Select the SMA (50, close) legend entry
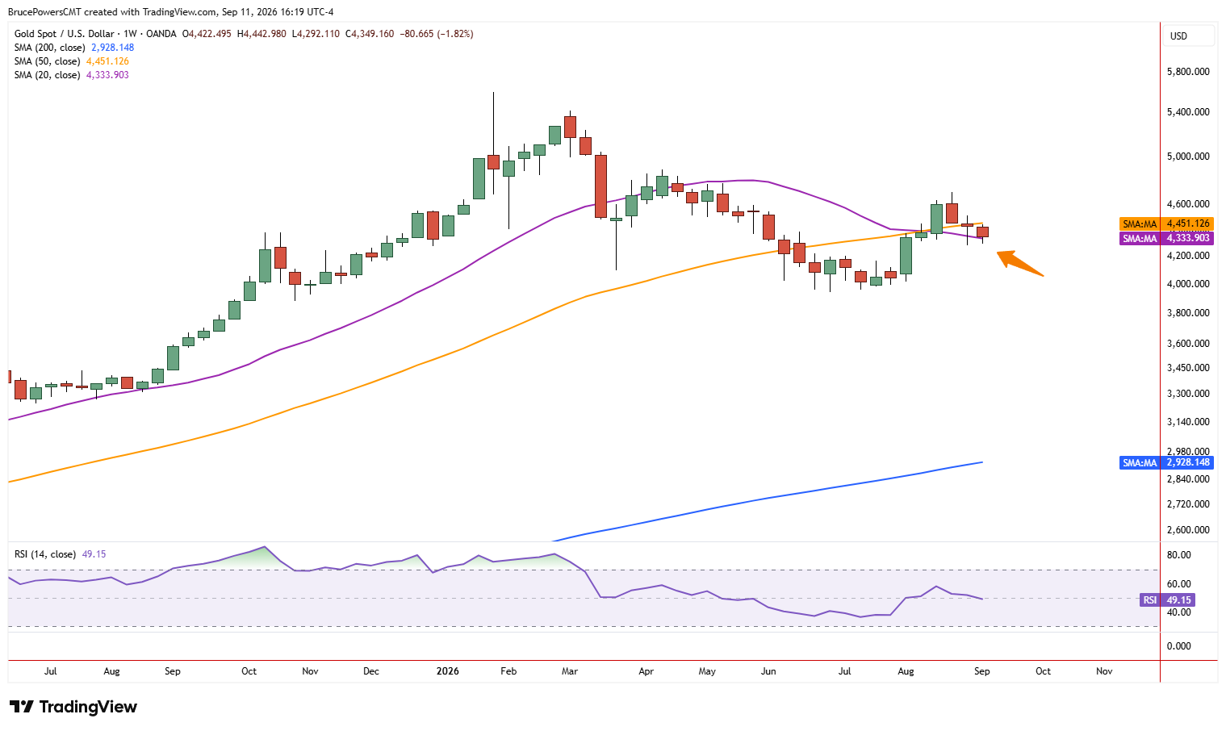This screenshot has height=731, width=1226. [x=47, y=61]
